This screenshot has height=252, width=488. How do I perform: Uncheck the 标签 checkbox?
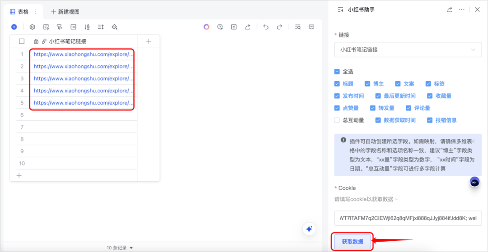click(428, 84)
